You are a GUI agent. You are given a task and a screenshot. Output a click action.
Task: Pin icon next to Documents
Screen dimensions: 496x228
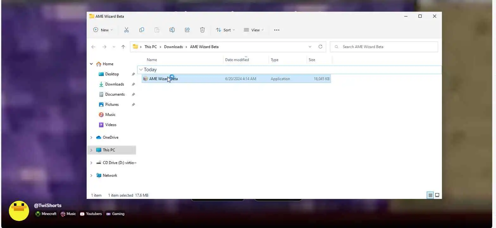tap(133, 94)
